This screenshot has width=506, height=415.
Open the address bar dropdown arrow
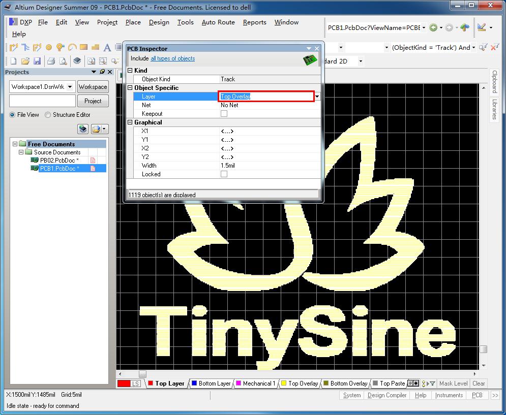click(x=424, y=28)
